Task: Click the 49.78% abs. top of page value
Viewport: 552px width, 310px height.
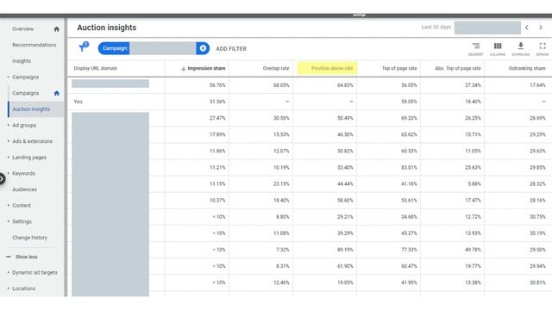Action: [x=473, y=250]
